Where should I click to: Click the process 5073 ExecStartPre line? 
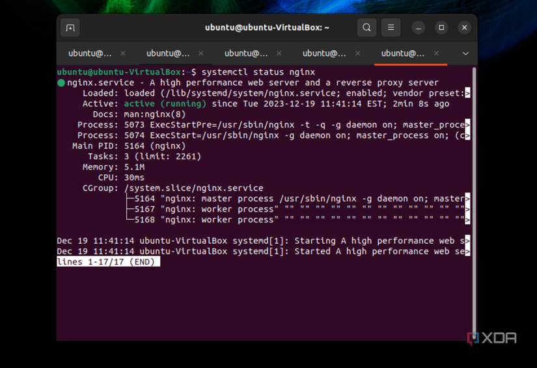point(273,125)
